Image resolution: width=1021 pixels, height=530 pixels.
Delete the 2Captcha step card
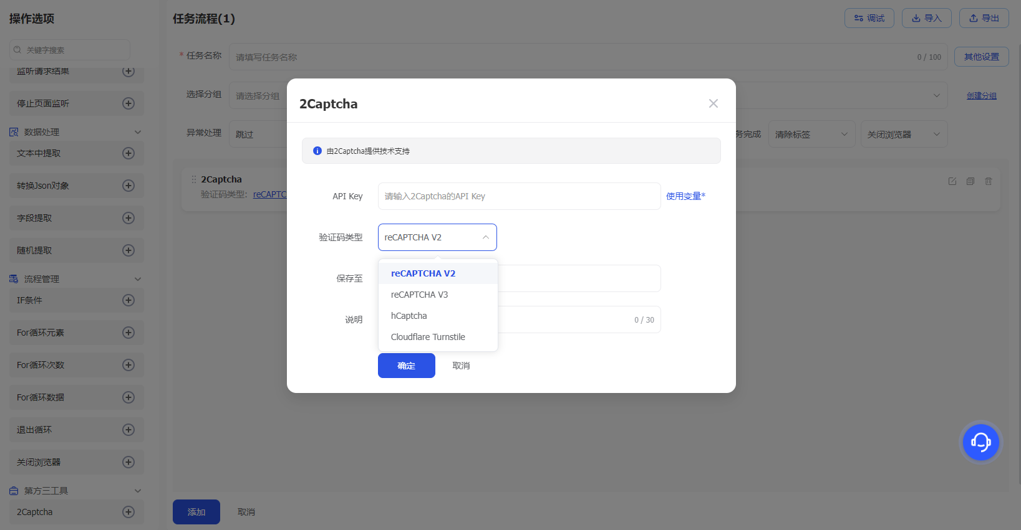point(989,181)
